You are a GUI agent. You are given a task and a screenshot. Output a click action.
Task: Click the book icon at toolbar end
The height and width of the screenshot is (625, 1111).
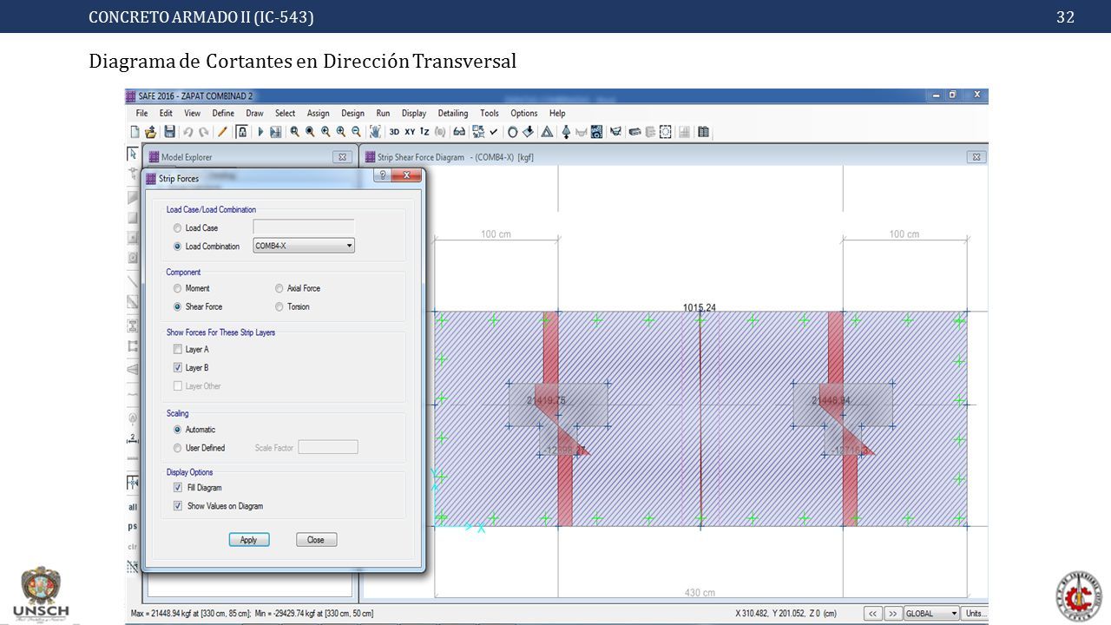pos(703,132)
